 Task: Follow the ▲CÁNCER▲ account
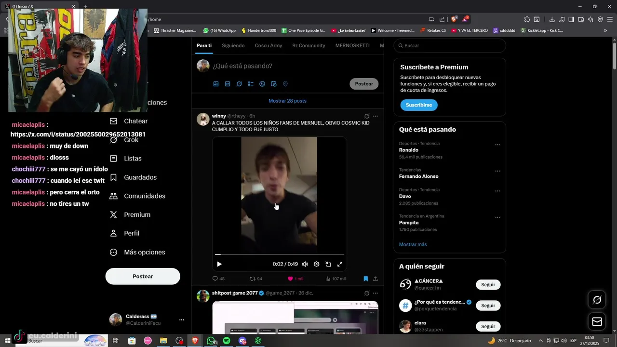click(x=488, y=285)
